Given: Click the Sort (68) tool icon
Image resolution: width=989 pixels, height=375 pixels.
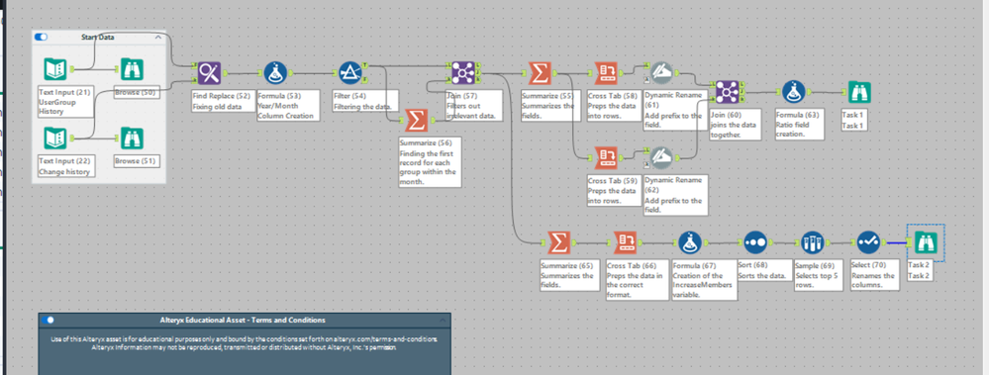Looking at the screenshot, I should (x=755, y=242).
